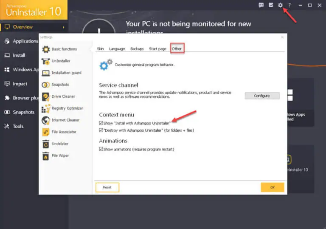Select Undeleter label in settings list

tap(60, 144)
